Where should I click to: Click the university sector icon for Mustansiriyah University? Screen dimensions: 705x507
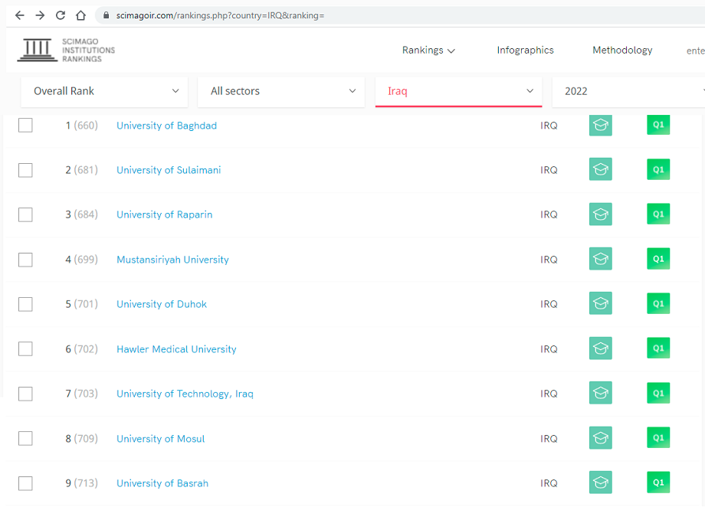pyautogui.click(x=601, y=258)
